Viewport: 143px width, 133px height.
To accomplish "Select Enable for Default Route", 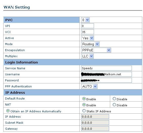I will (x=84, y=99).
